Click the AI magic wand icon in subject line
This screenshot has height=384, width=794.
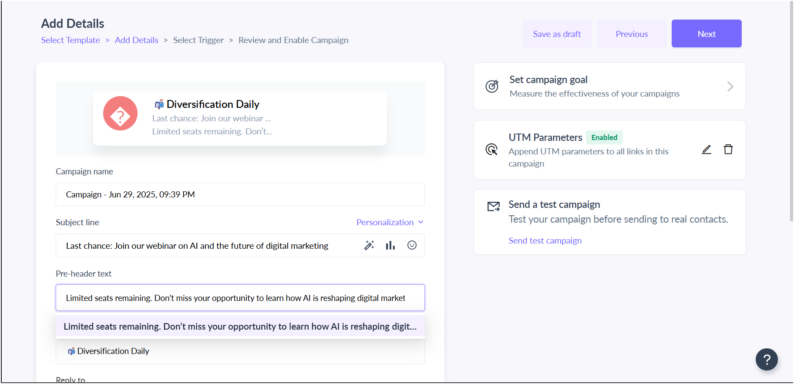[369, 245]
